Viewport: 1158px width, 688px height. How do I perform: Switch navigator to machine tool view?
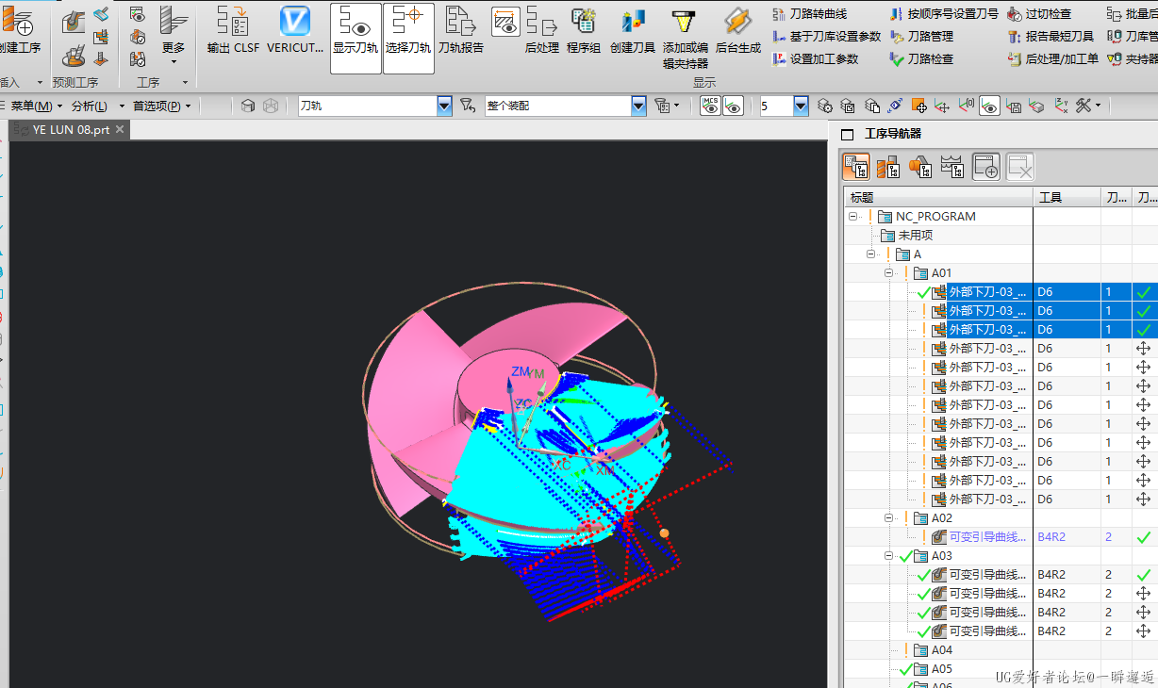point(888,168)
